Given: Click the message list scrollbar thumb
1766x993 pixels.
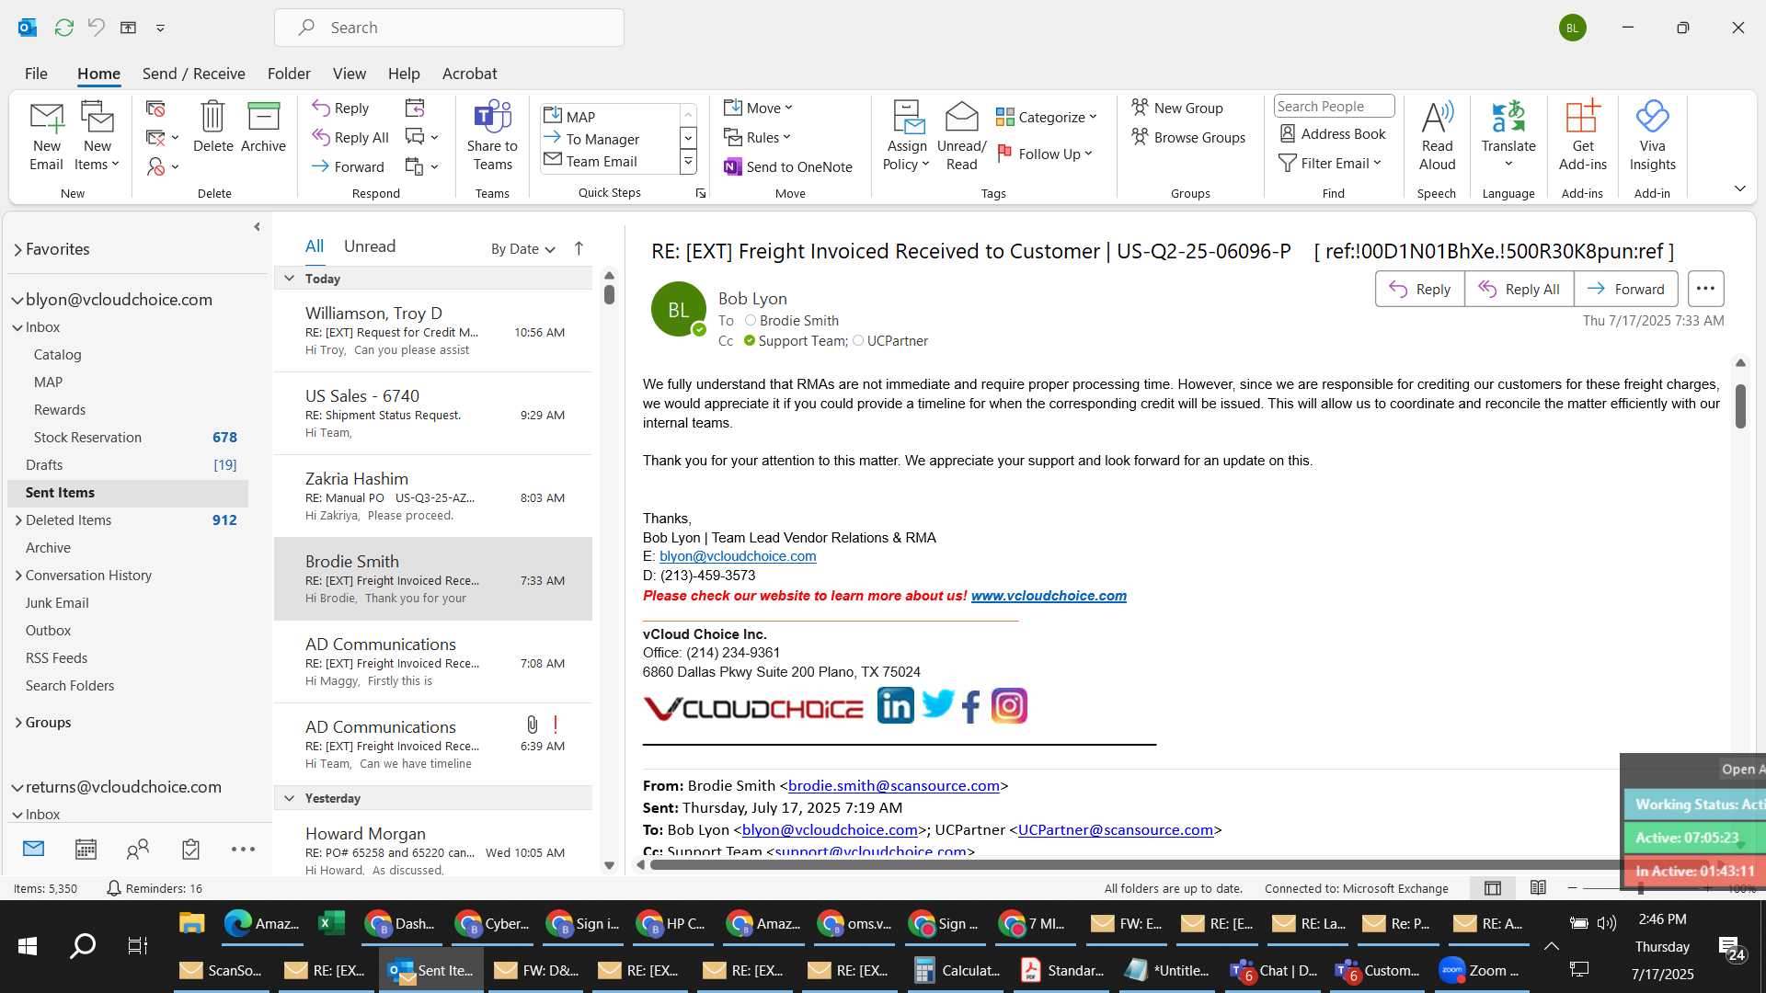Looking at the screenshot, I should coord(609,294).
